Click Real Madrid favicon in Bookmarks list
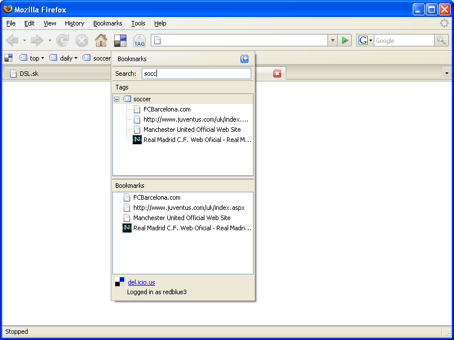 (x=127, y=228)
